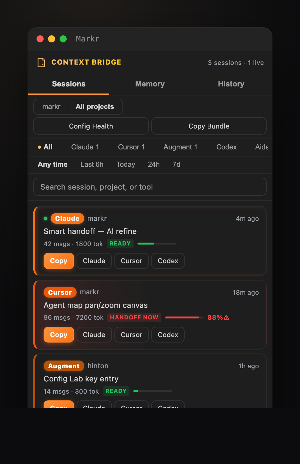Click the 3 sessions · 1 live status
300x464 pixels.
236,63
